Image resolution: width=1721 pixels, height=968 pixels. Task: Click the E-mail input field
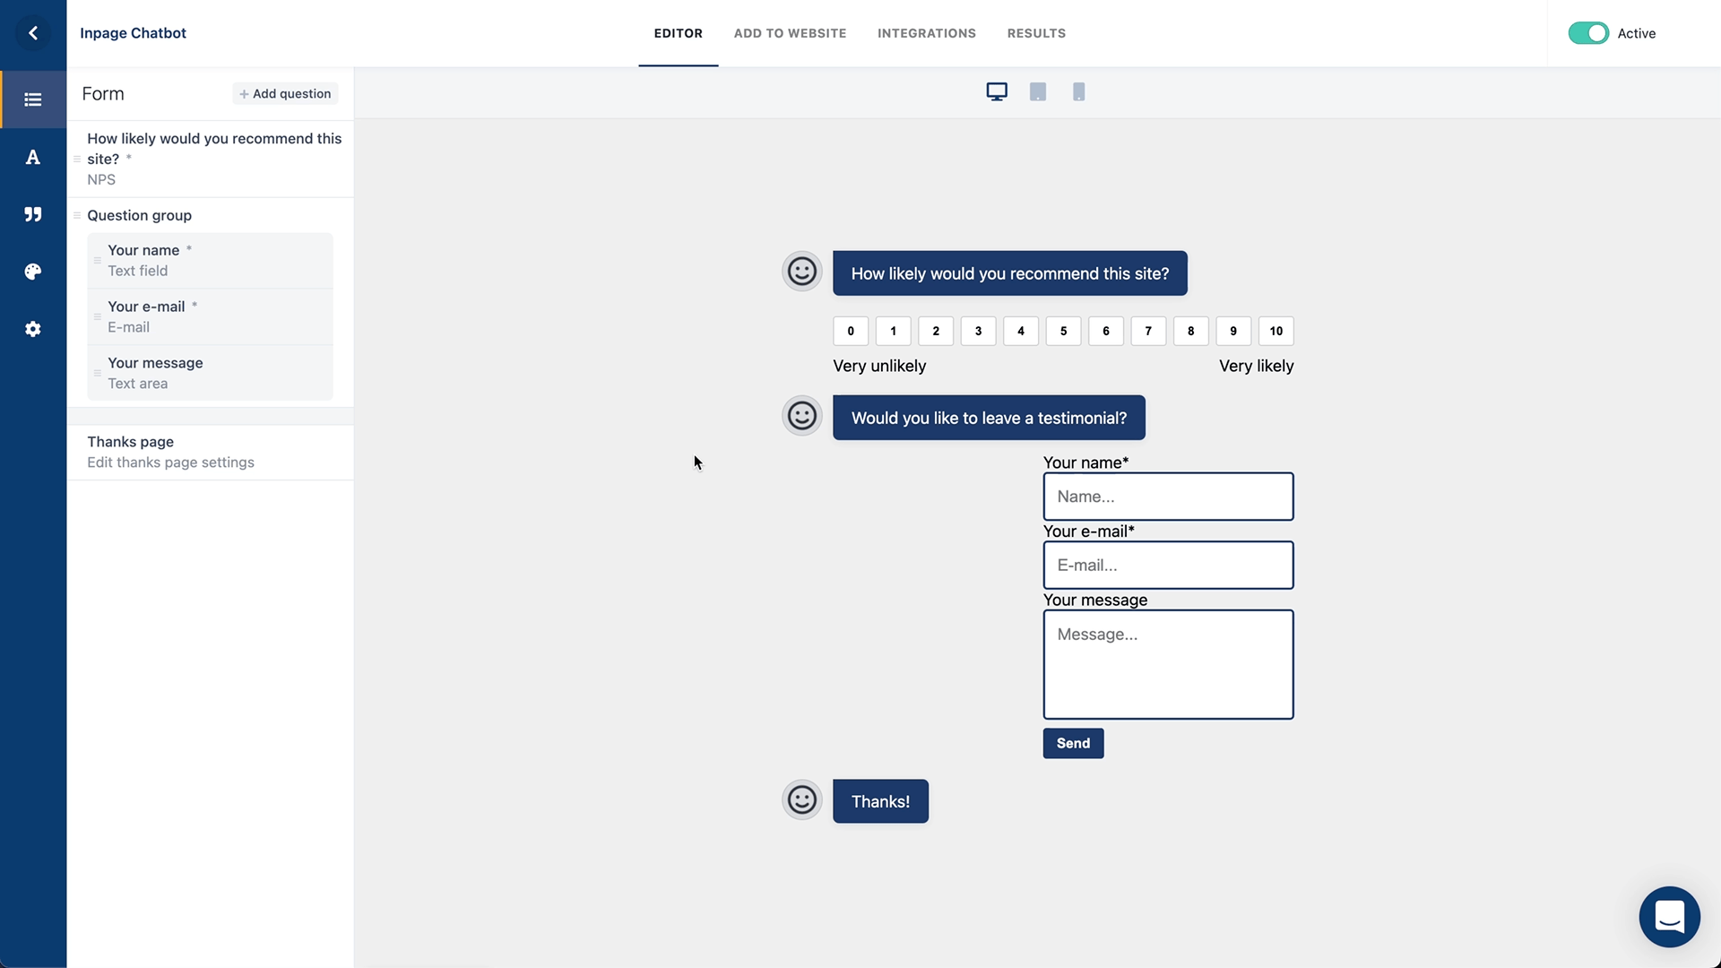(1168, 566)
